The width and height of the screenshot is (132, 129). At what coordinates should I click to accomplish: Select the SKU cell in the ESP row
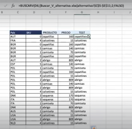34,64
